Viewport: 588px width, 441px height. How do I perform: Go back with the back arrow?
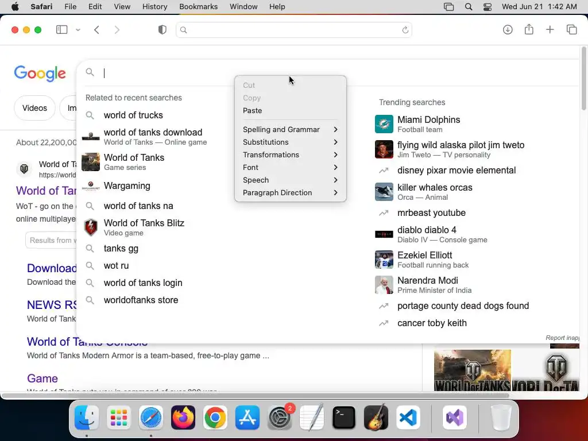tap(96, 30)
